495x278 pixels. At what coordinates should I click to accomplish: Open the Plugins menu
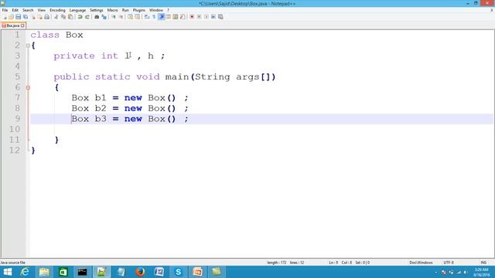139,10
